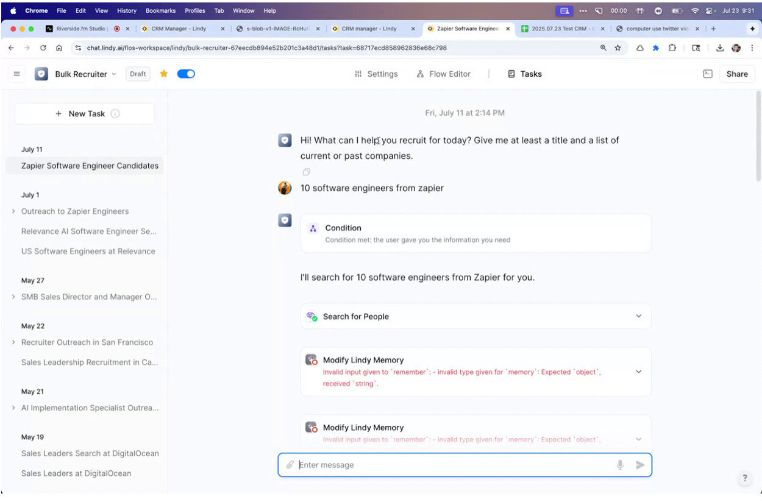Click the zoom magnifier icon in address bar
Image resolution: width=762 pixels, height=502 pixels.
[x=603, y=48]
